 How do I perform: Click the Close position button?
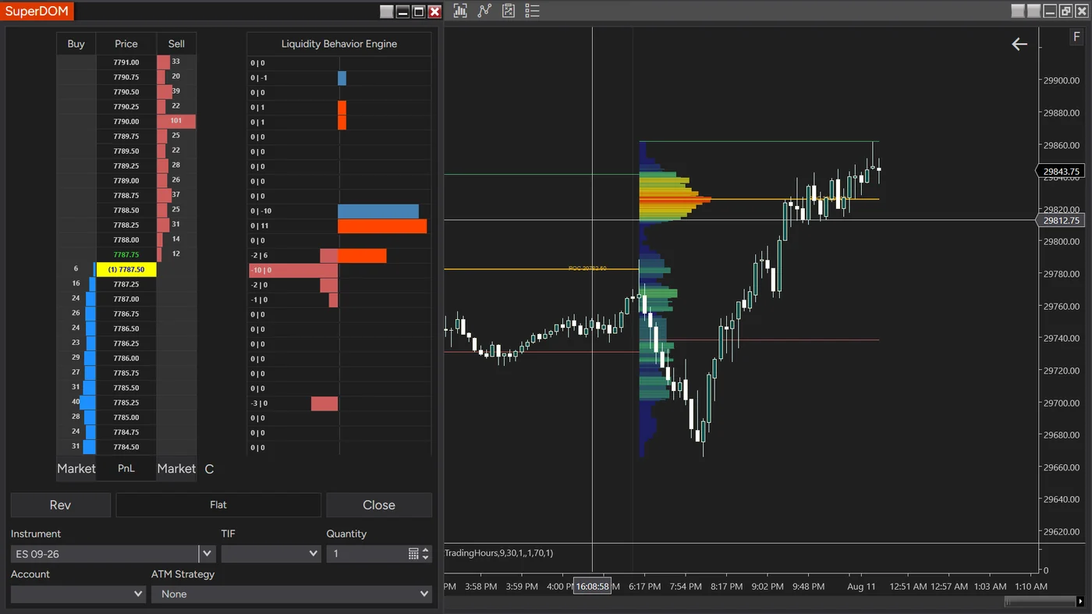[379, 505]
